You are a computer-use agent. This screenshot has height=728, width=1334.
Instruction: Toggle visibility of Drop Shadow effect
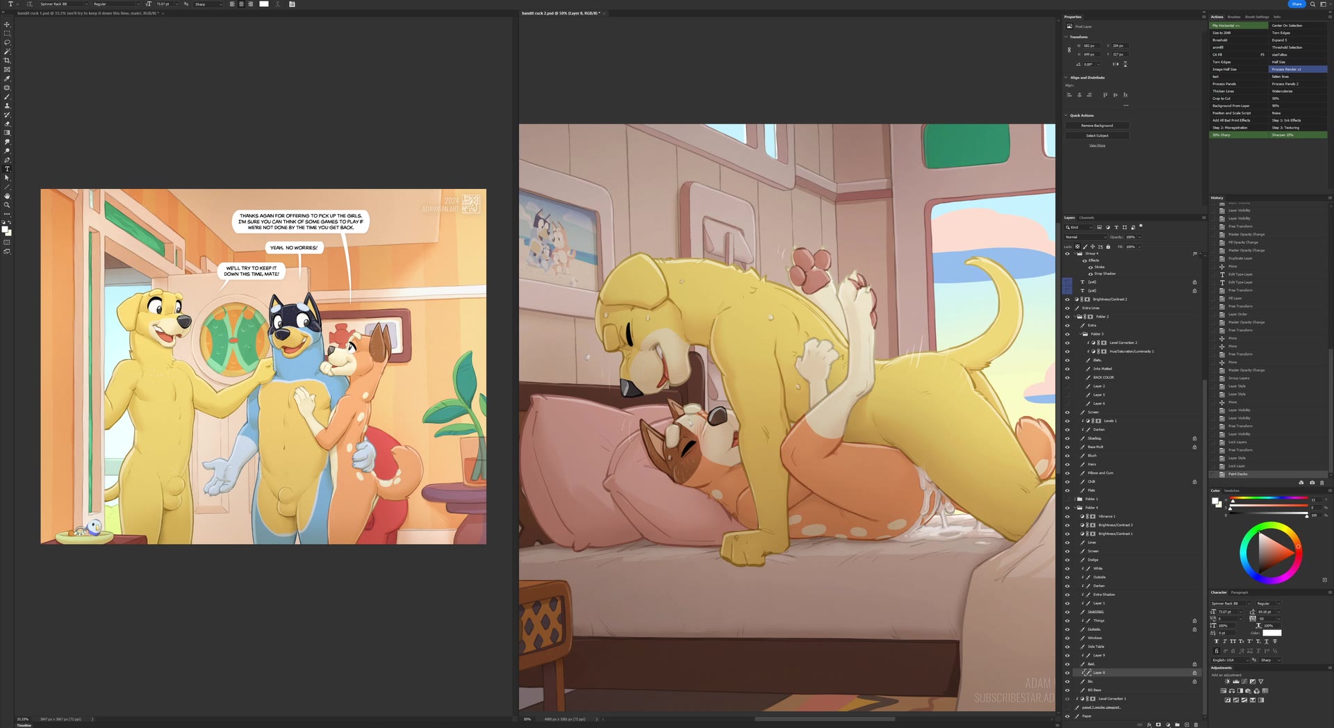[1091, 274]
